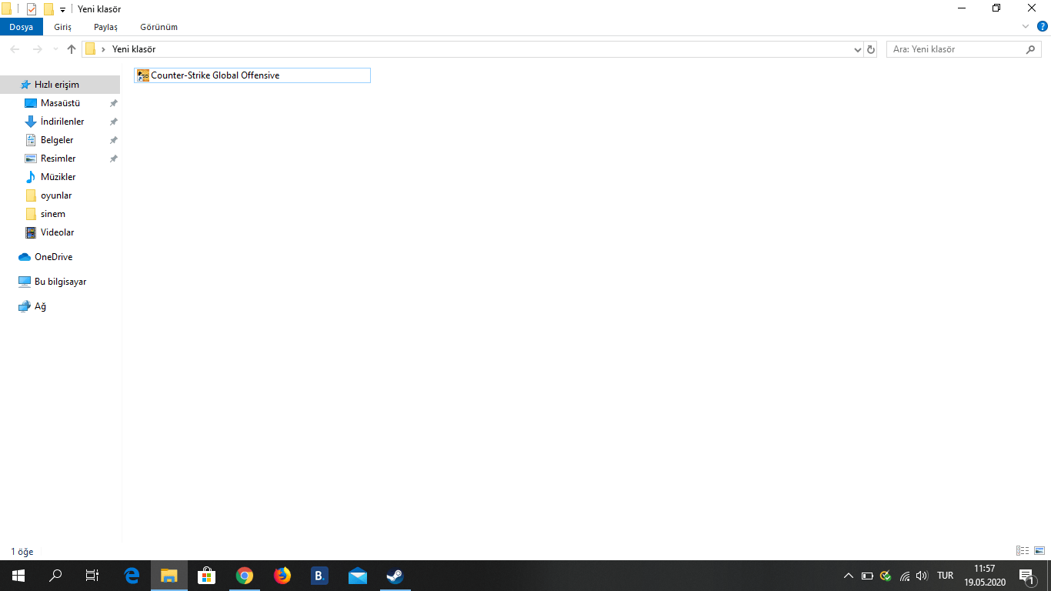Click the folder icon in the address bar
The height and width of the screenshot is (591, 1051).
pyautogui.click(x=90, y=49)
